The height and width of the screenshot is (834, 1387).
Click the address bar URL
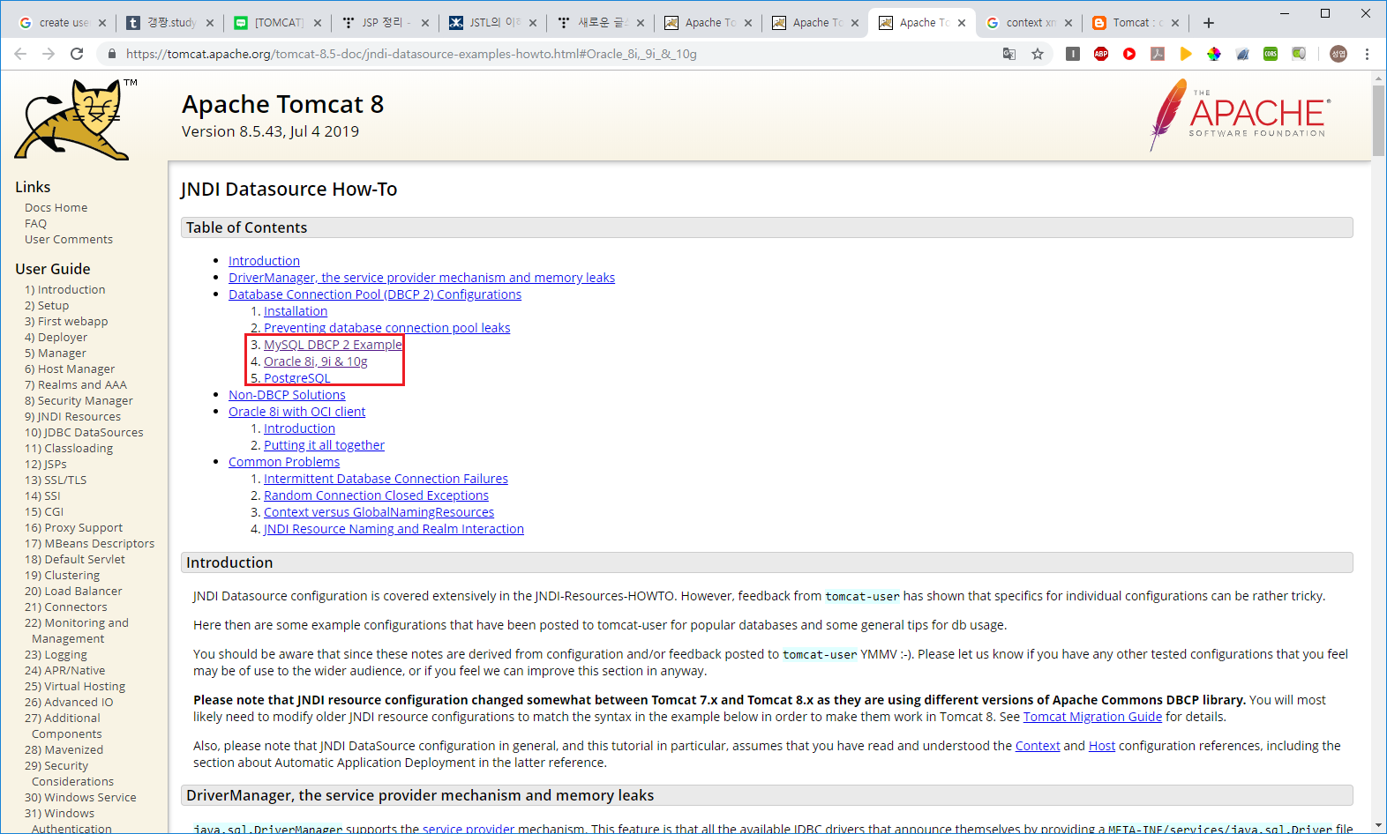tap(411, 54)
